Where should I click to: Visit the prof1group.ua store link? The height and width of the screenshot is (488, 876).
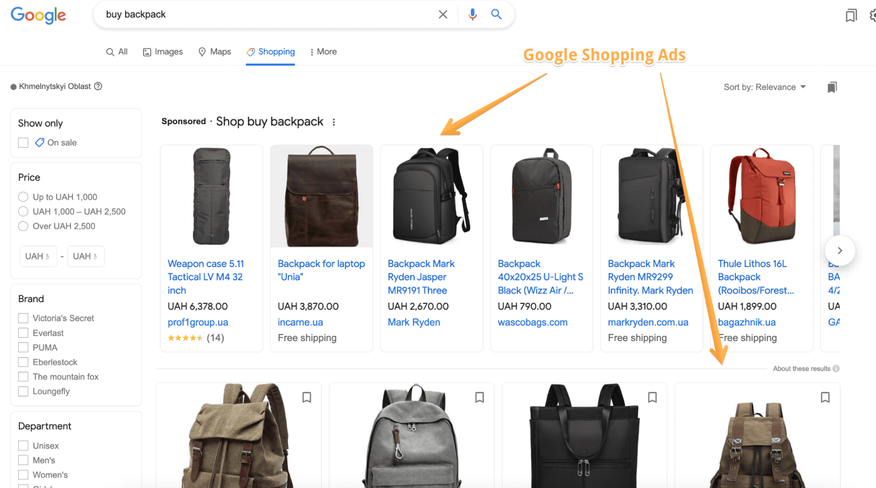coord(198,322)
